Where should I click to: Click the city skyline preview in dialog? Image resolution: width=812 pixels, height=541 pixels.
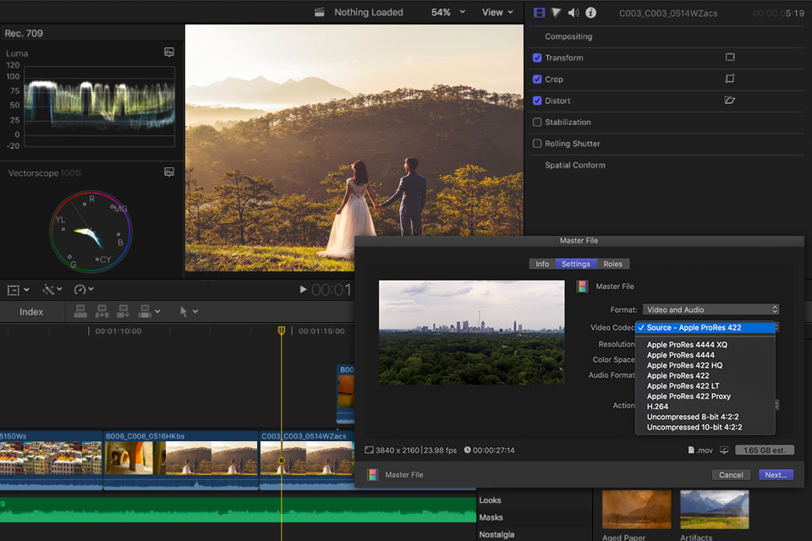[472, 332]
